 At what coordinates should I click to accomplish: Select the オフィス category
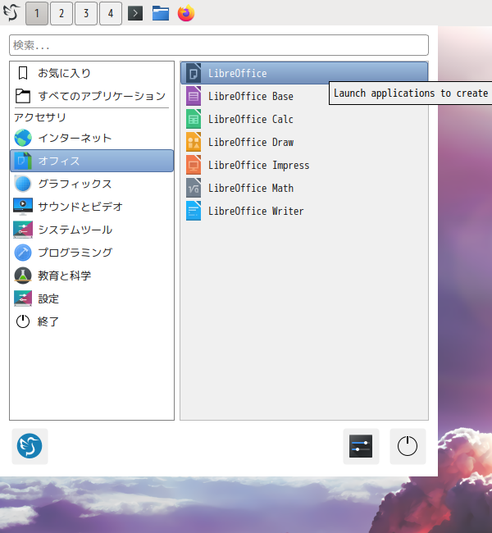coord(92,161)
